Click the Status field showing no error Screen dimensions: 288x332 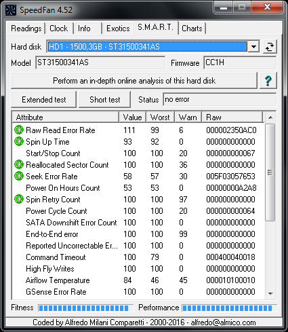coord(220,99)
